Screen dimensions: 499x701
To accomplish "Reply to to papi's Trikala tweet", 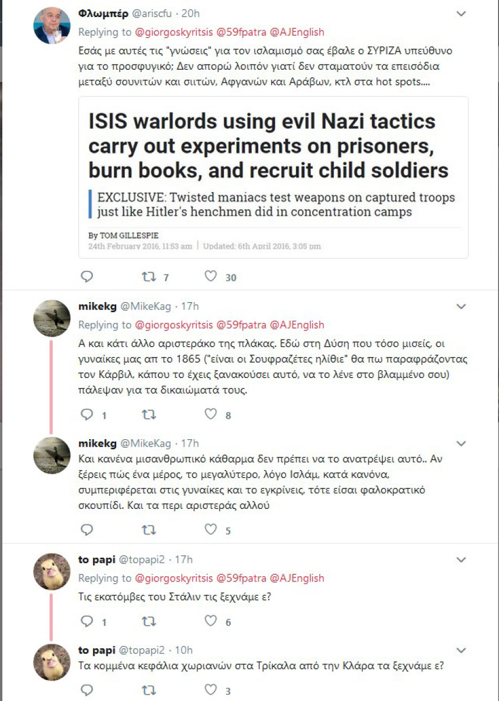I will (87, 690).
